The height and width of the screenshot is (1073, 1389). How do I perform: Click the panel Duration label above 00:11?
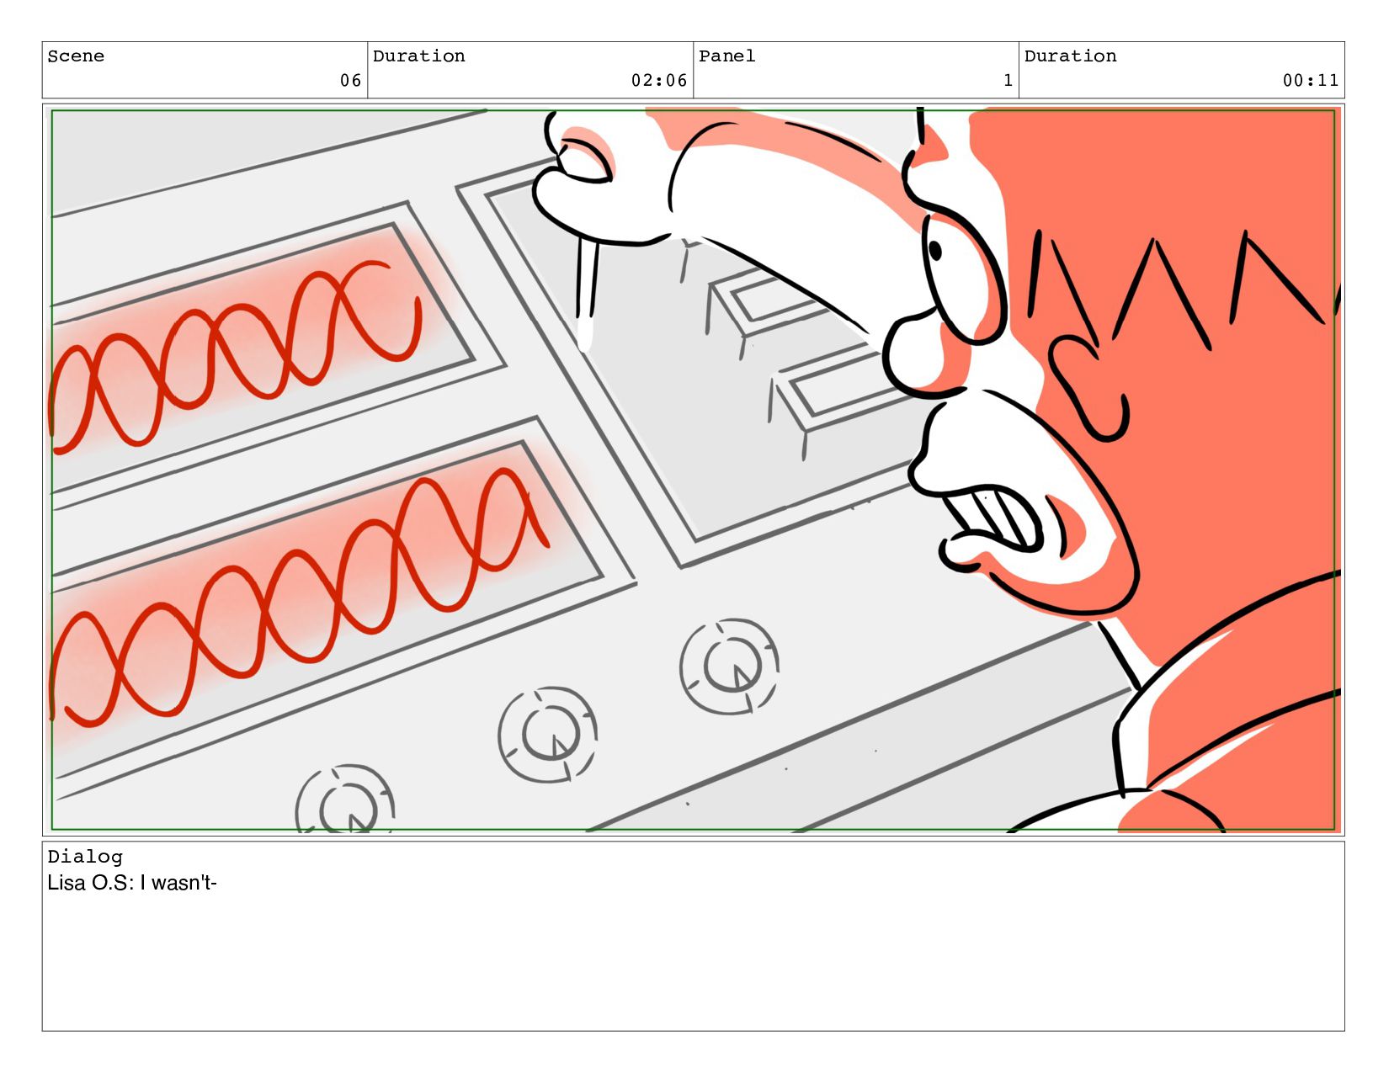click(x=1070, y=56)
